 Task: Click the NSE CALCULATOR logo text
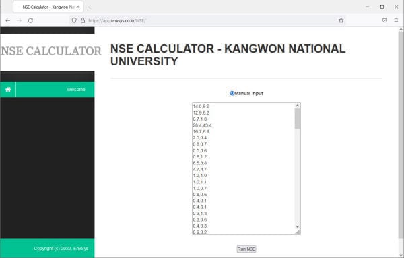click(x=51, y=51)
